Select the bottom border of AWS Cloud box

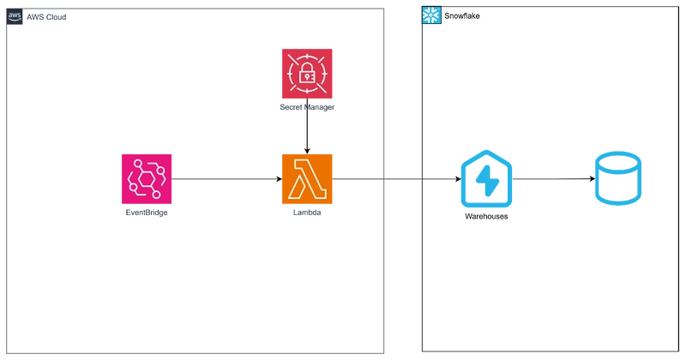coord(197,350)
